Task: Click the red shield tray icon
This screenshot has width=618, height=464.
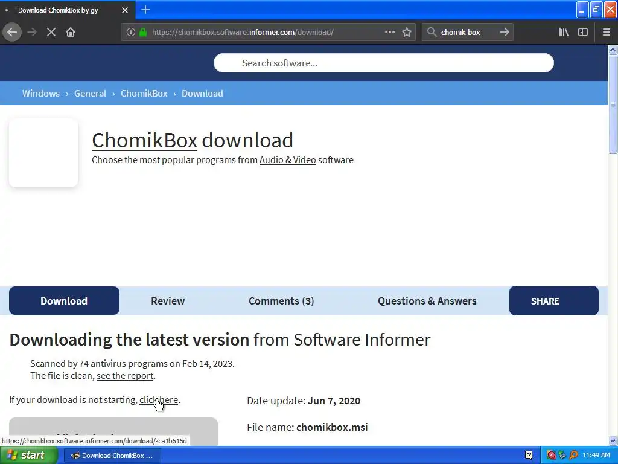Action: click(x=551, y=456)
